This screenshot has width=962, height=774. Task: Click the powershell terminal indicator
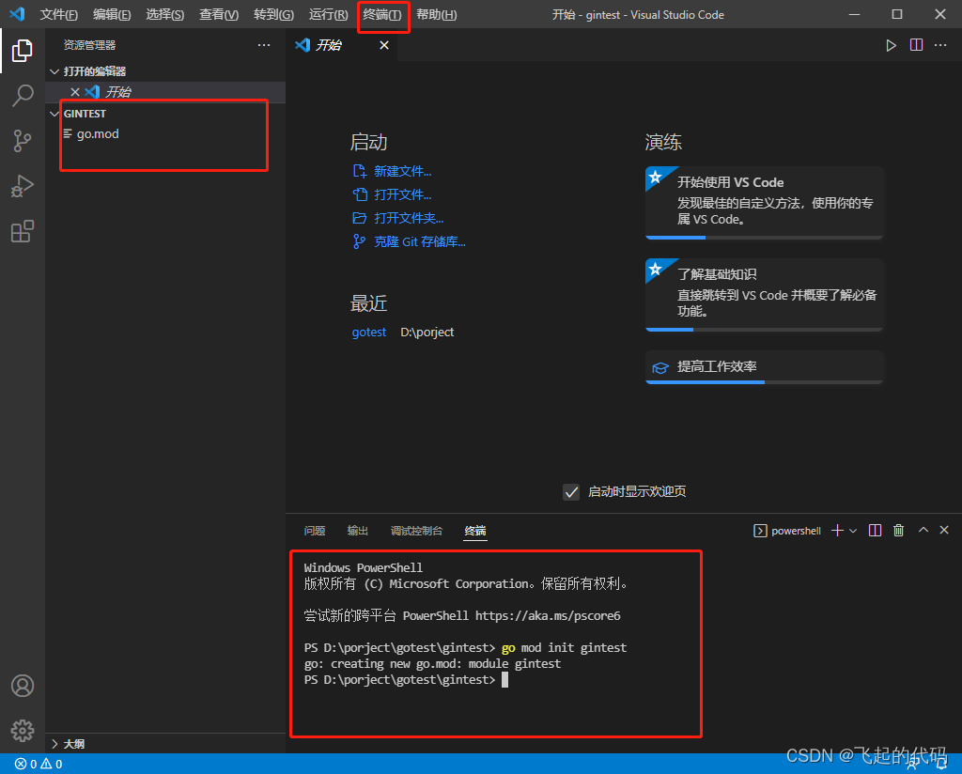pos(787,531)
